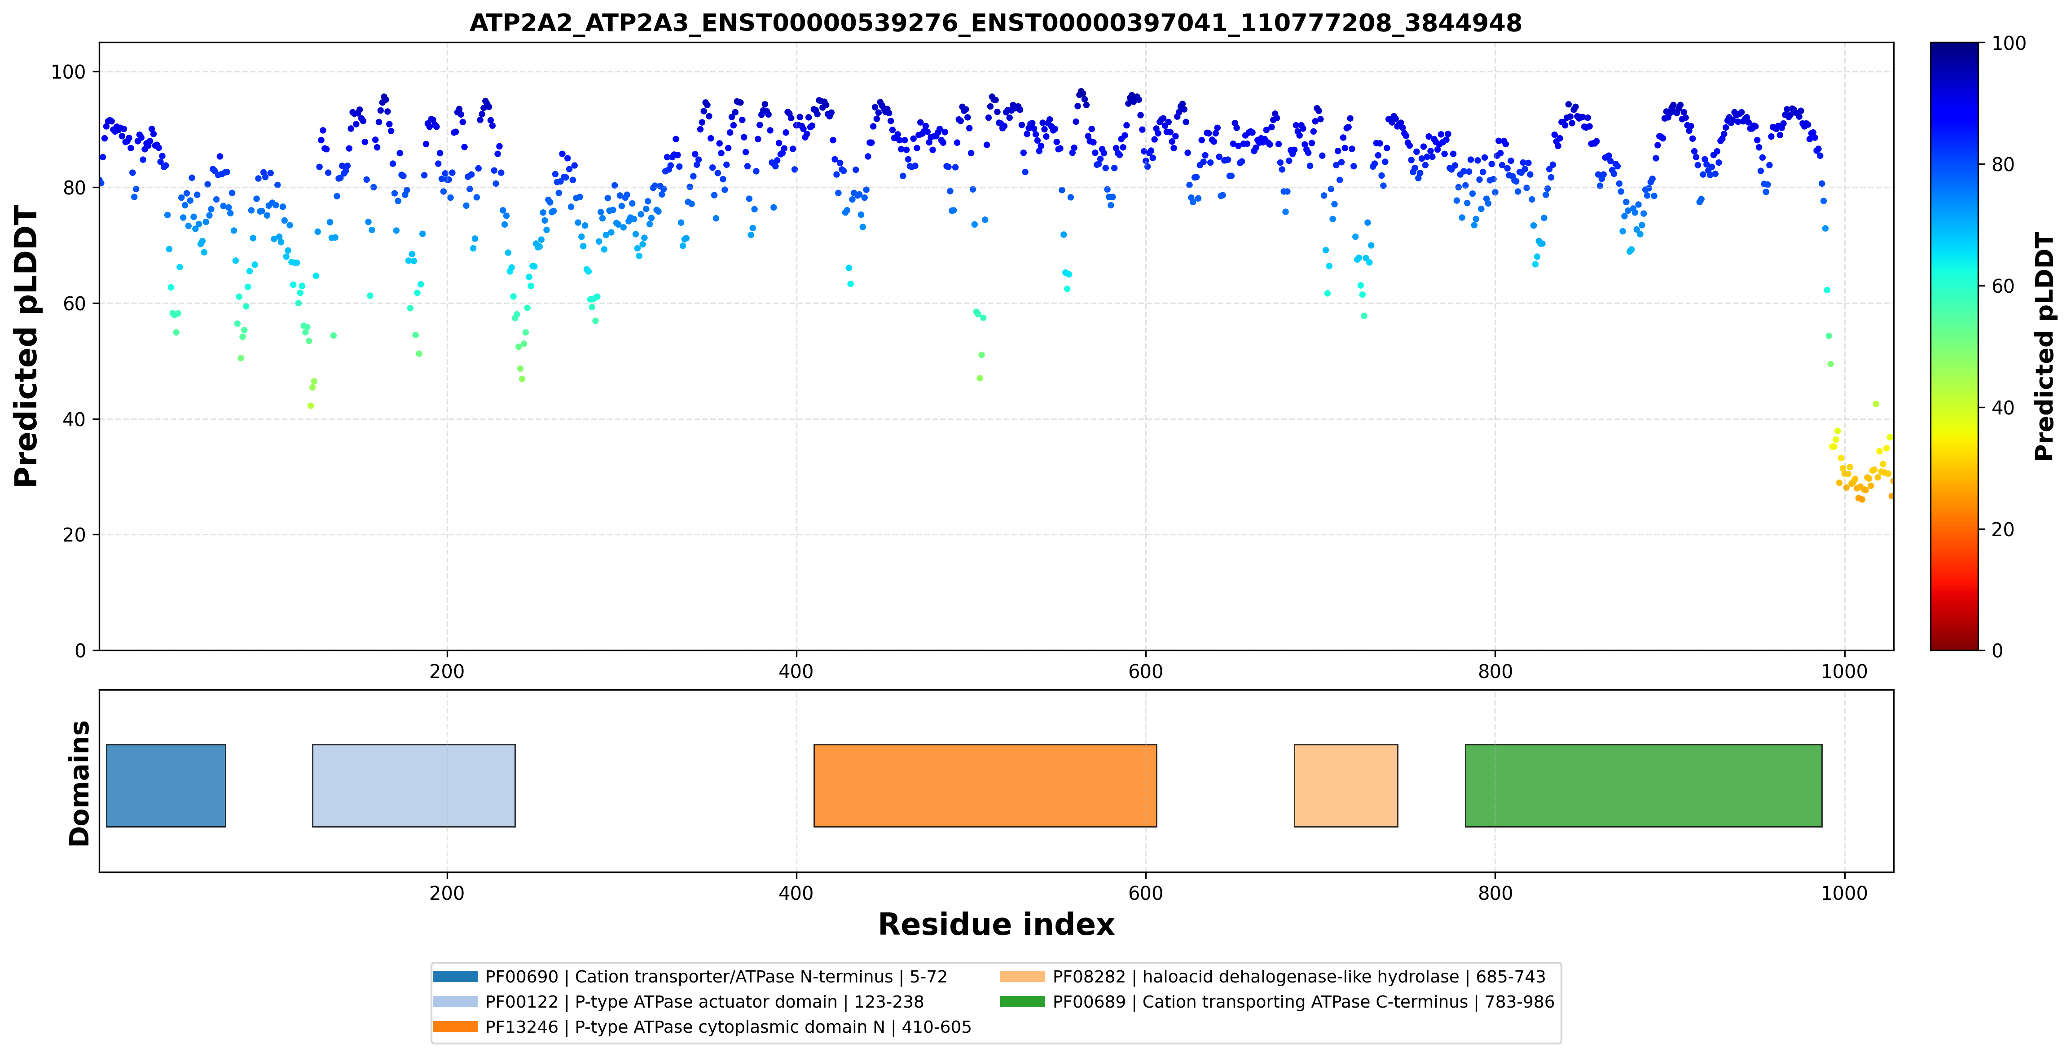The height and width of the screenshot is (1057, 2071).
Task: Select the green Cation transporting C-terminus bar
Action: tap(1643, 785)
